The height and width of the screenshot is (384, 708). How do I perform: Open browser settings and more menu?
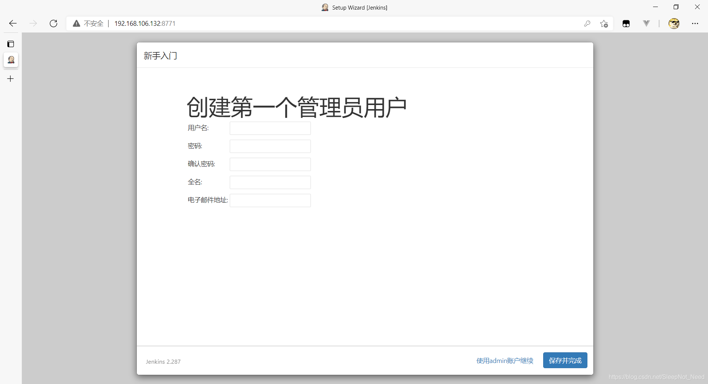coord(695,24)
